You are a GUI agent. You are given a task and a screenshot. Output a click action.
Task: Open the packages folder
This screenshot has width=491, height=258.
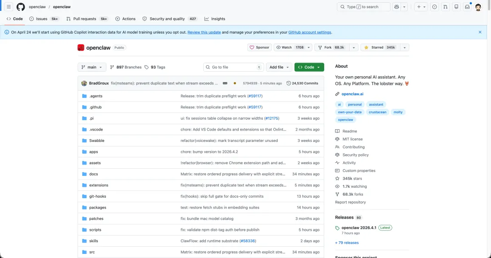tap(98, 207)
